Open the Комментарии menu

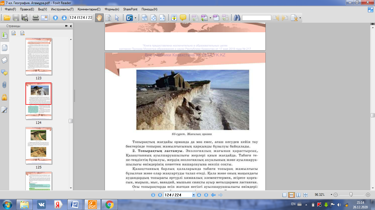pyautogui.click(x=89, y=9)
